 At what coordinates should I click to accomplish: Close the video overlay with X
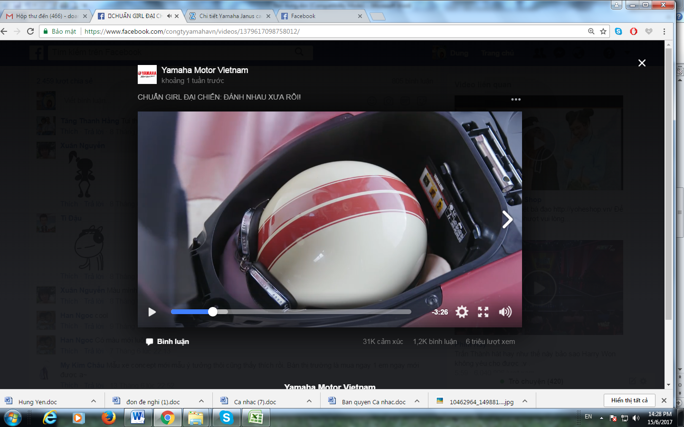tap(642, 63)
